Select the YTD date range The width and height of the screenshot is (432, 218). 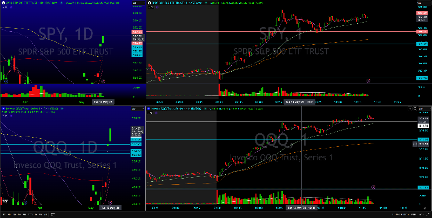(x=30, y=214)
